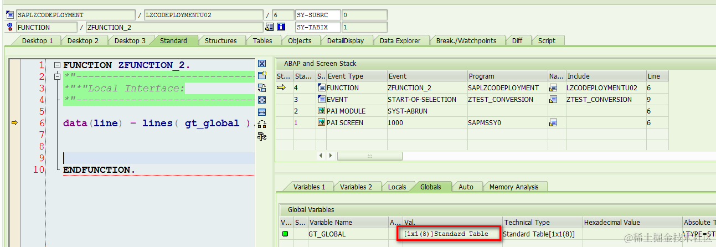Click the program icon next to SAPLZCODEPLOYMENT field
Image resolution: width=716 pixels, height=247 pixels.
(x=10, y=15)
